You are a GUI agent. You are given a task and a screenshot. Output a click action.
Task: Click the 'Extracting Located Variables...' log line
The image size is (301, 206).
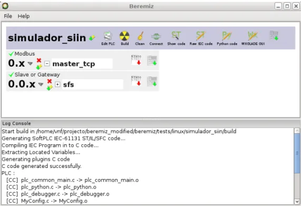pos(41,152)
